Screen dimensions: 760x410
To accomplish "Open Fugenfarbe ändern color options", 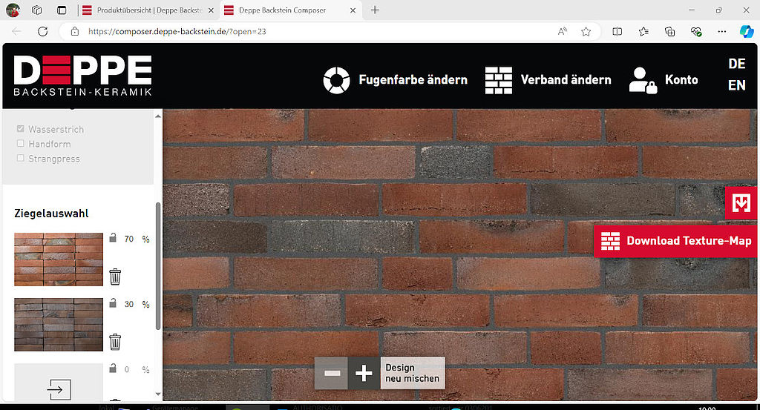I will tap(396, 80).
